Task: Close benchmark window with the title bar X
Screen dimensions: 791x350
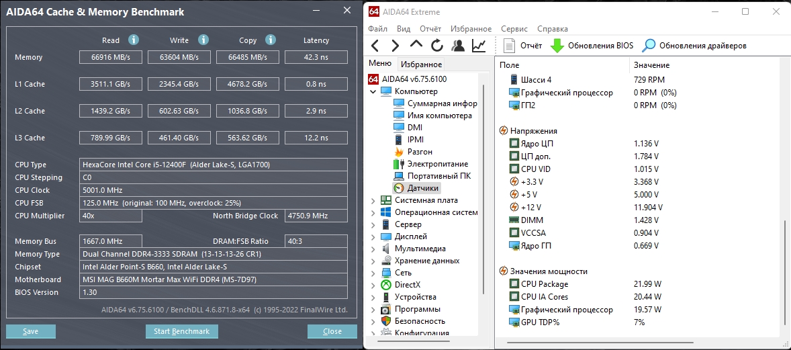Action: click(x=346, y=10)
